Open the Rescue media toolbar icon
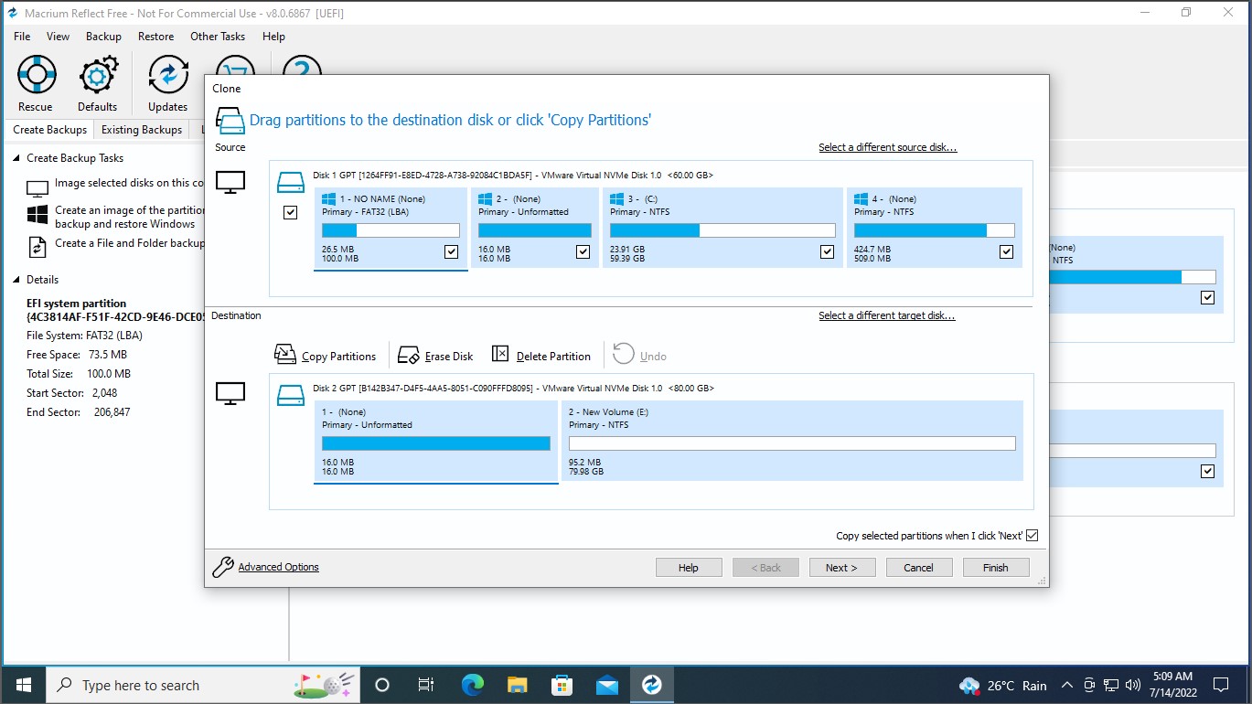1252x704 pixels. (36, 75)
